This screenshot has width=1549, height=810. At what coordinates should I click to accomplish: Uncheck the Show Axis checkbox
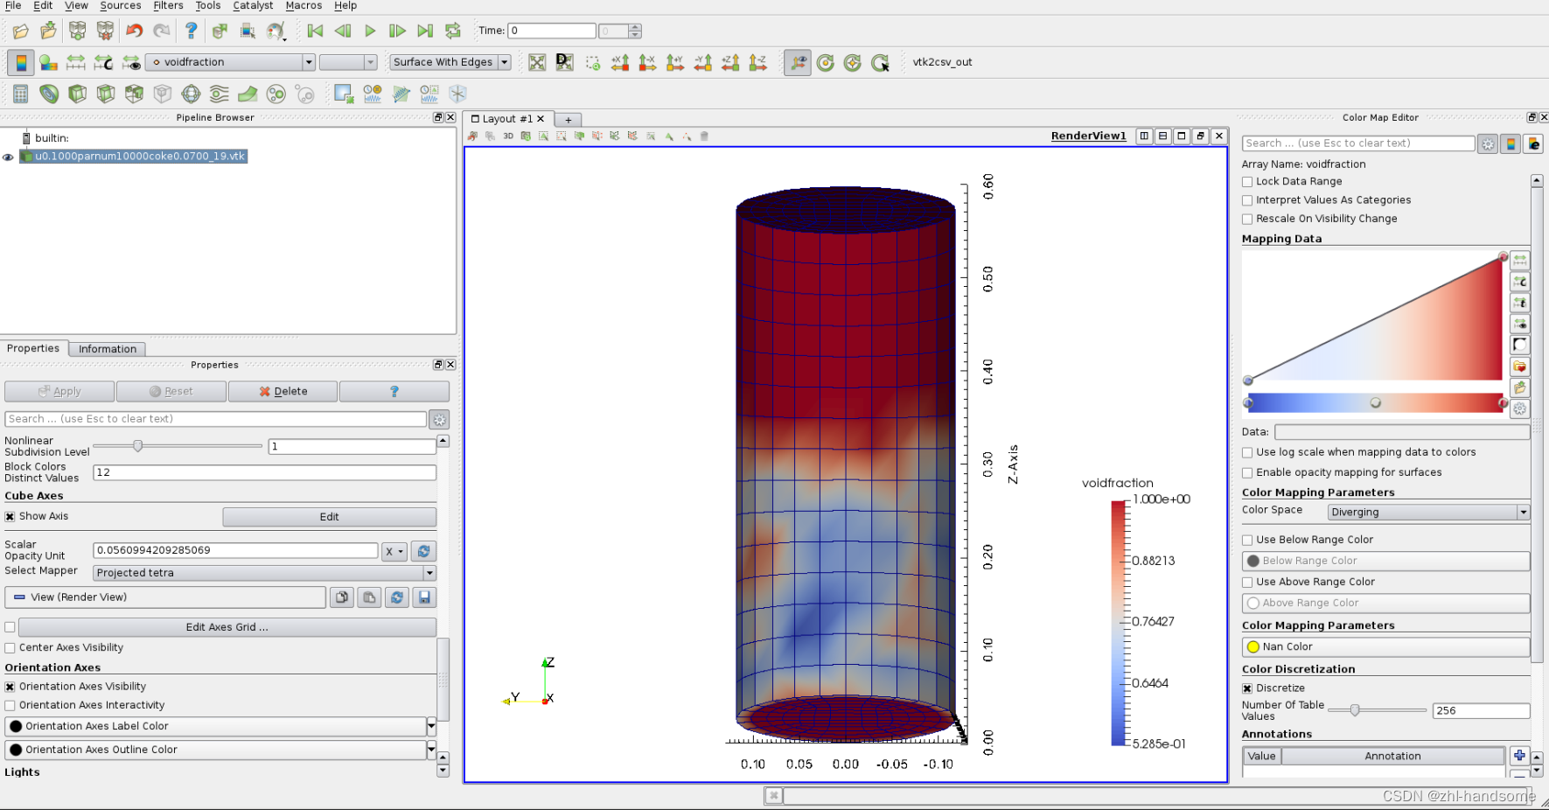pos(10,517)
